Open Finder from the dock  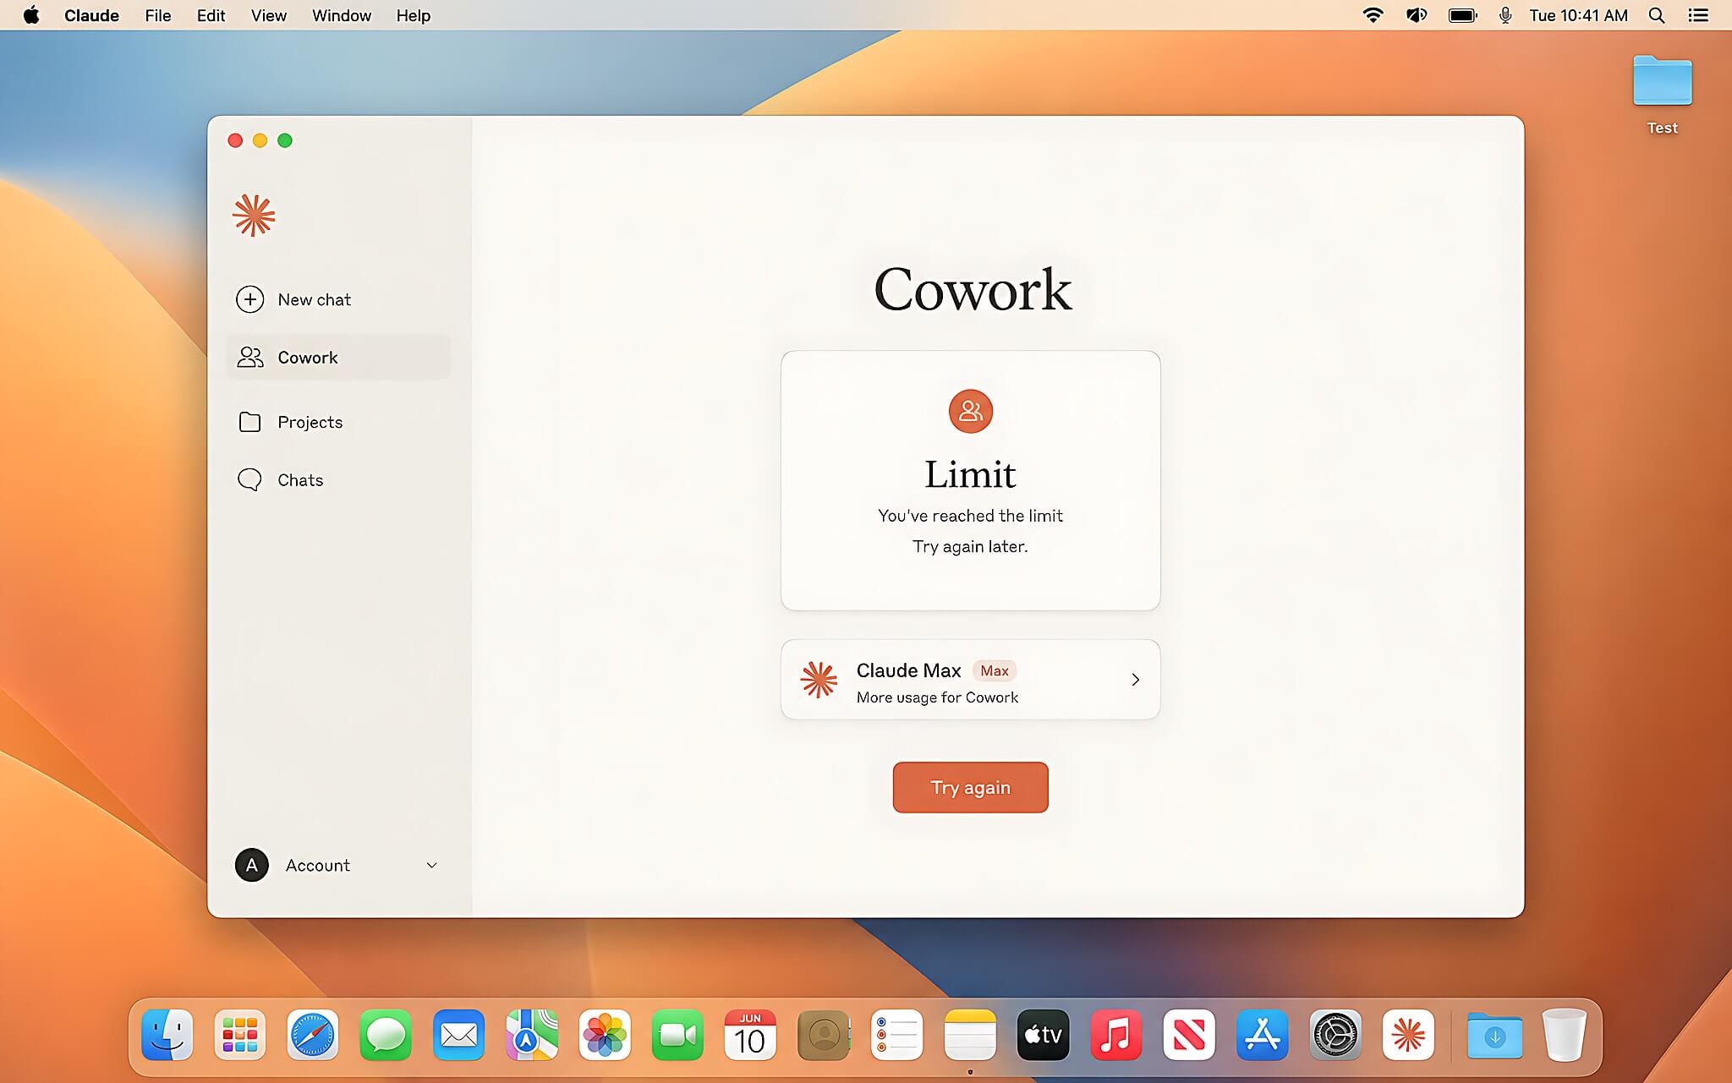[167, 1035]
